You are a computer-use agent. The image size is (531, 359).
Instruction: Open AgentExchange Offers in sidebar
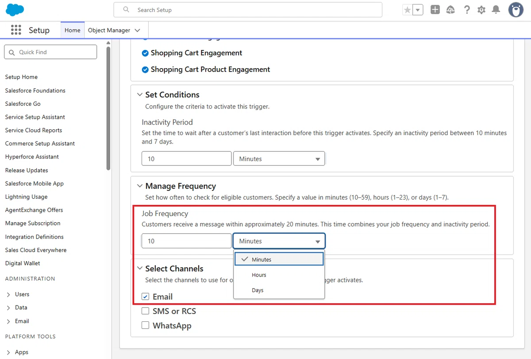34,210
